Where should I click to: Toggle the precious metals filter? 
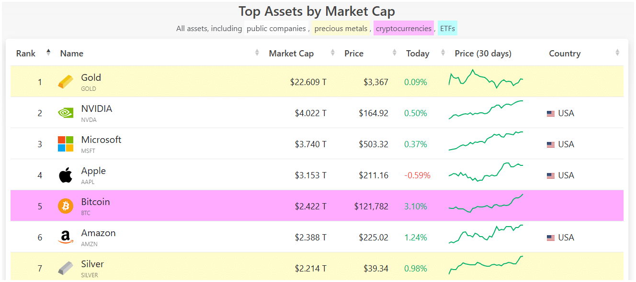341,28
